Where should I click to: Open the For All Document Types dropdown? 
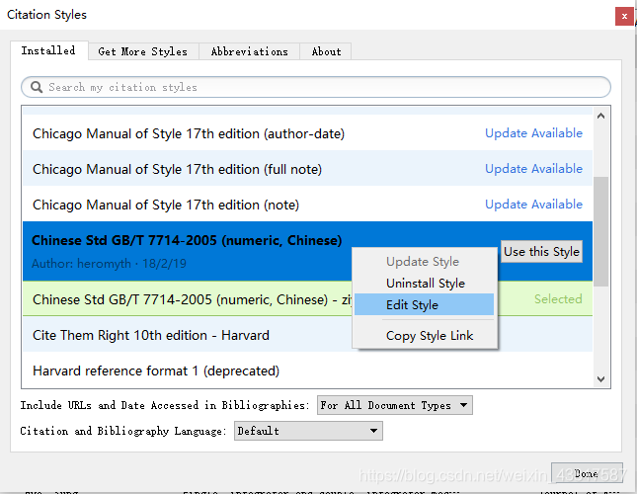[x=394, y=405]
